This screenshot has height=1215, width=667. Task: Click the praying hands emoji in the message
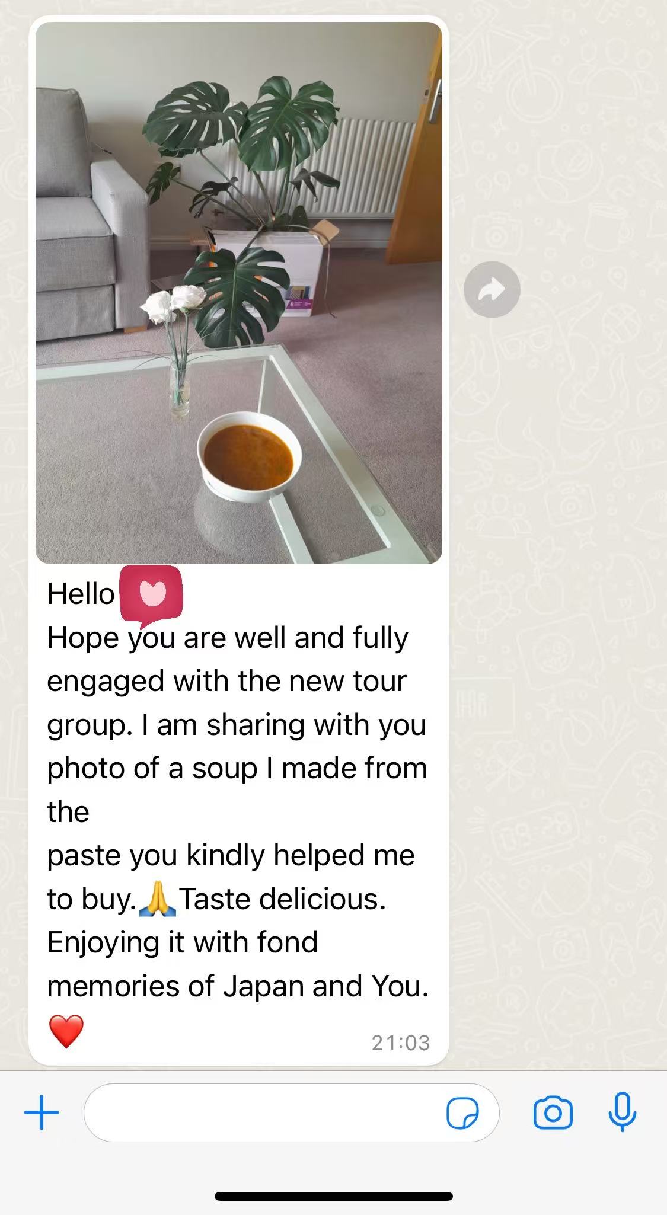point(158,899)
